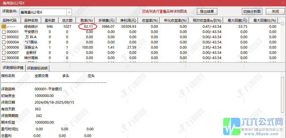Click the document icon for 000006
The height and width of the screenshot is (138, 286).
(4, 47)
